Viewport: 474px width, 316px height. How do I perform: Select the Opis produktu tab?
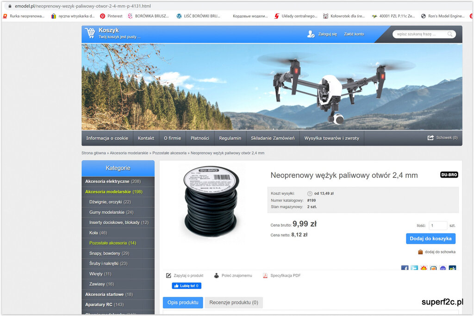point(182,303)
